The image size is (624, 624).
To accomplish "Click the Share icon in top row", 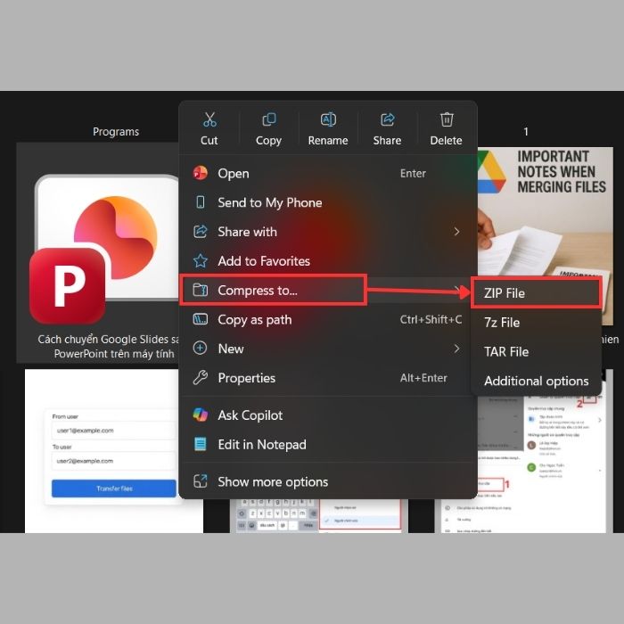I will pyautogui.click(x=387, y=119).
